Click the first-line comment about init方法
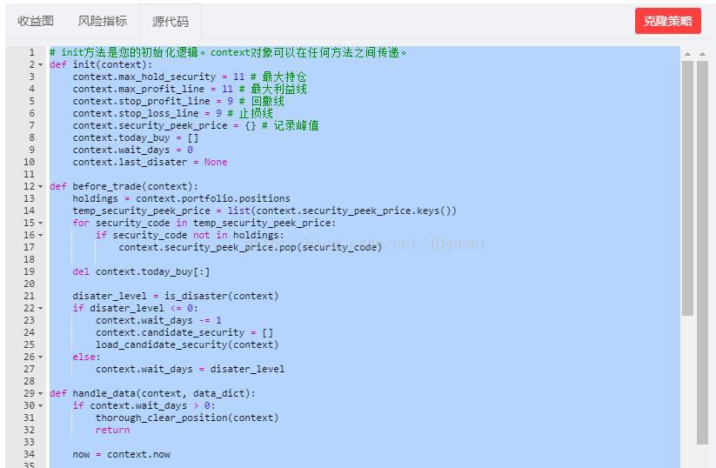This screenshot has width=716, height=468. click(228, 52)
